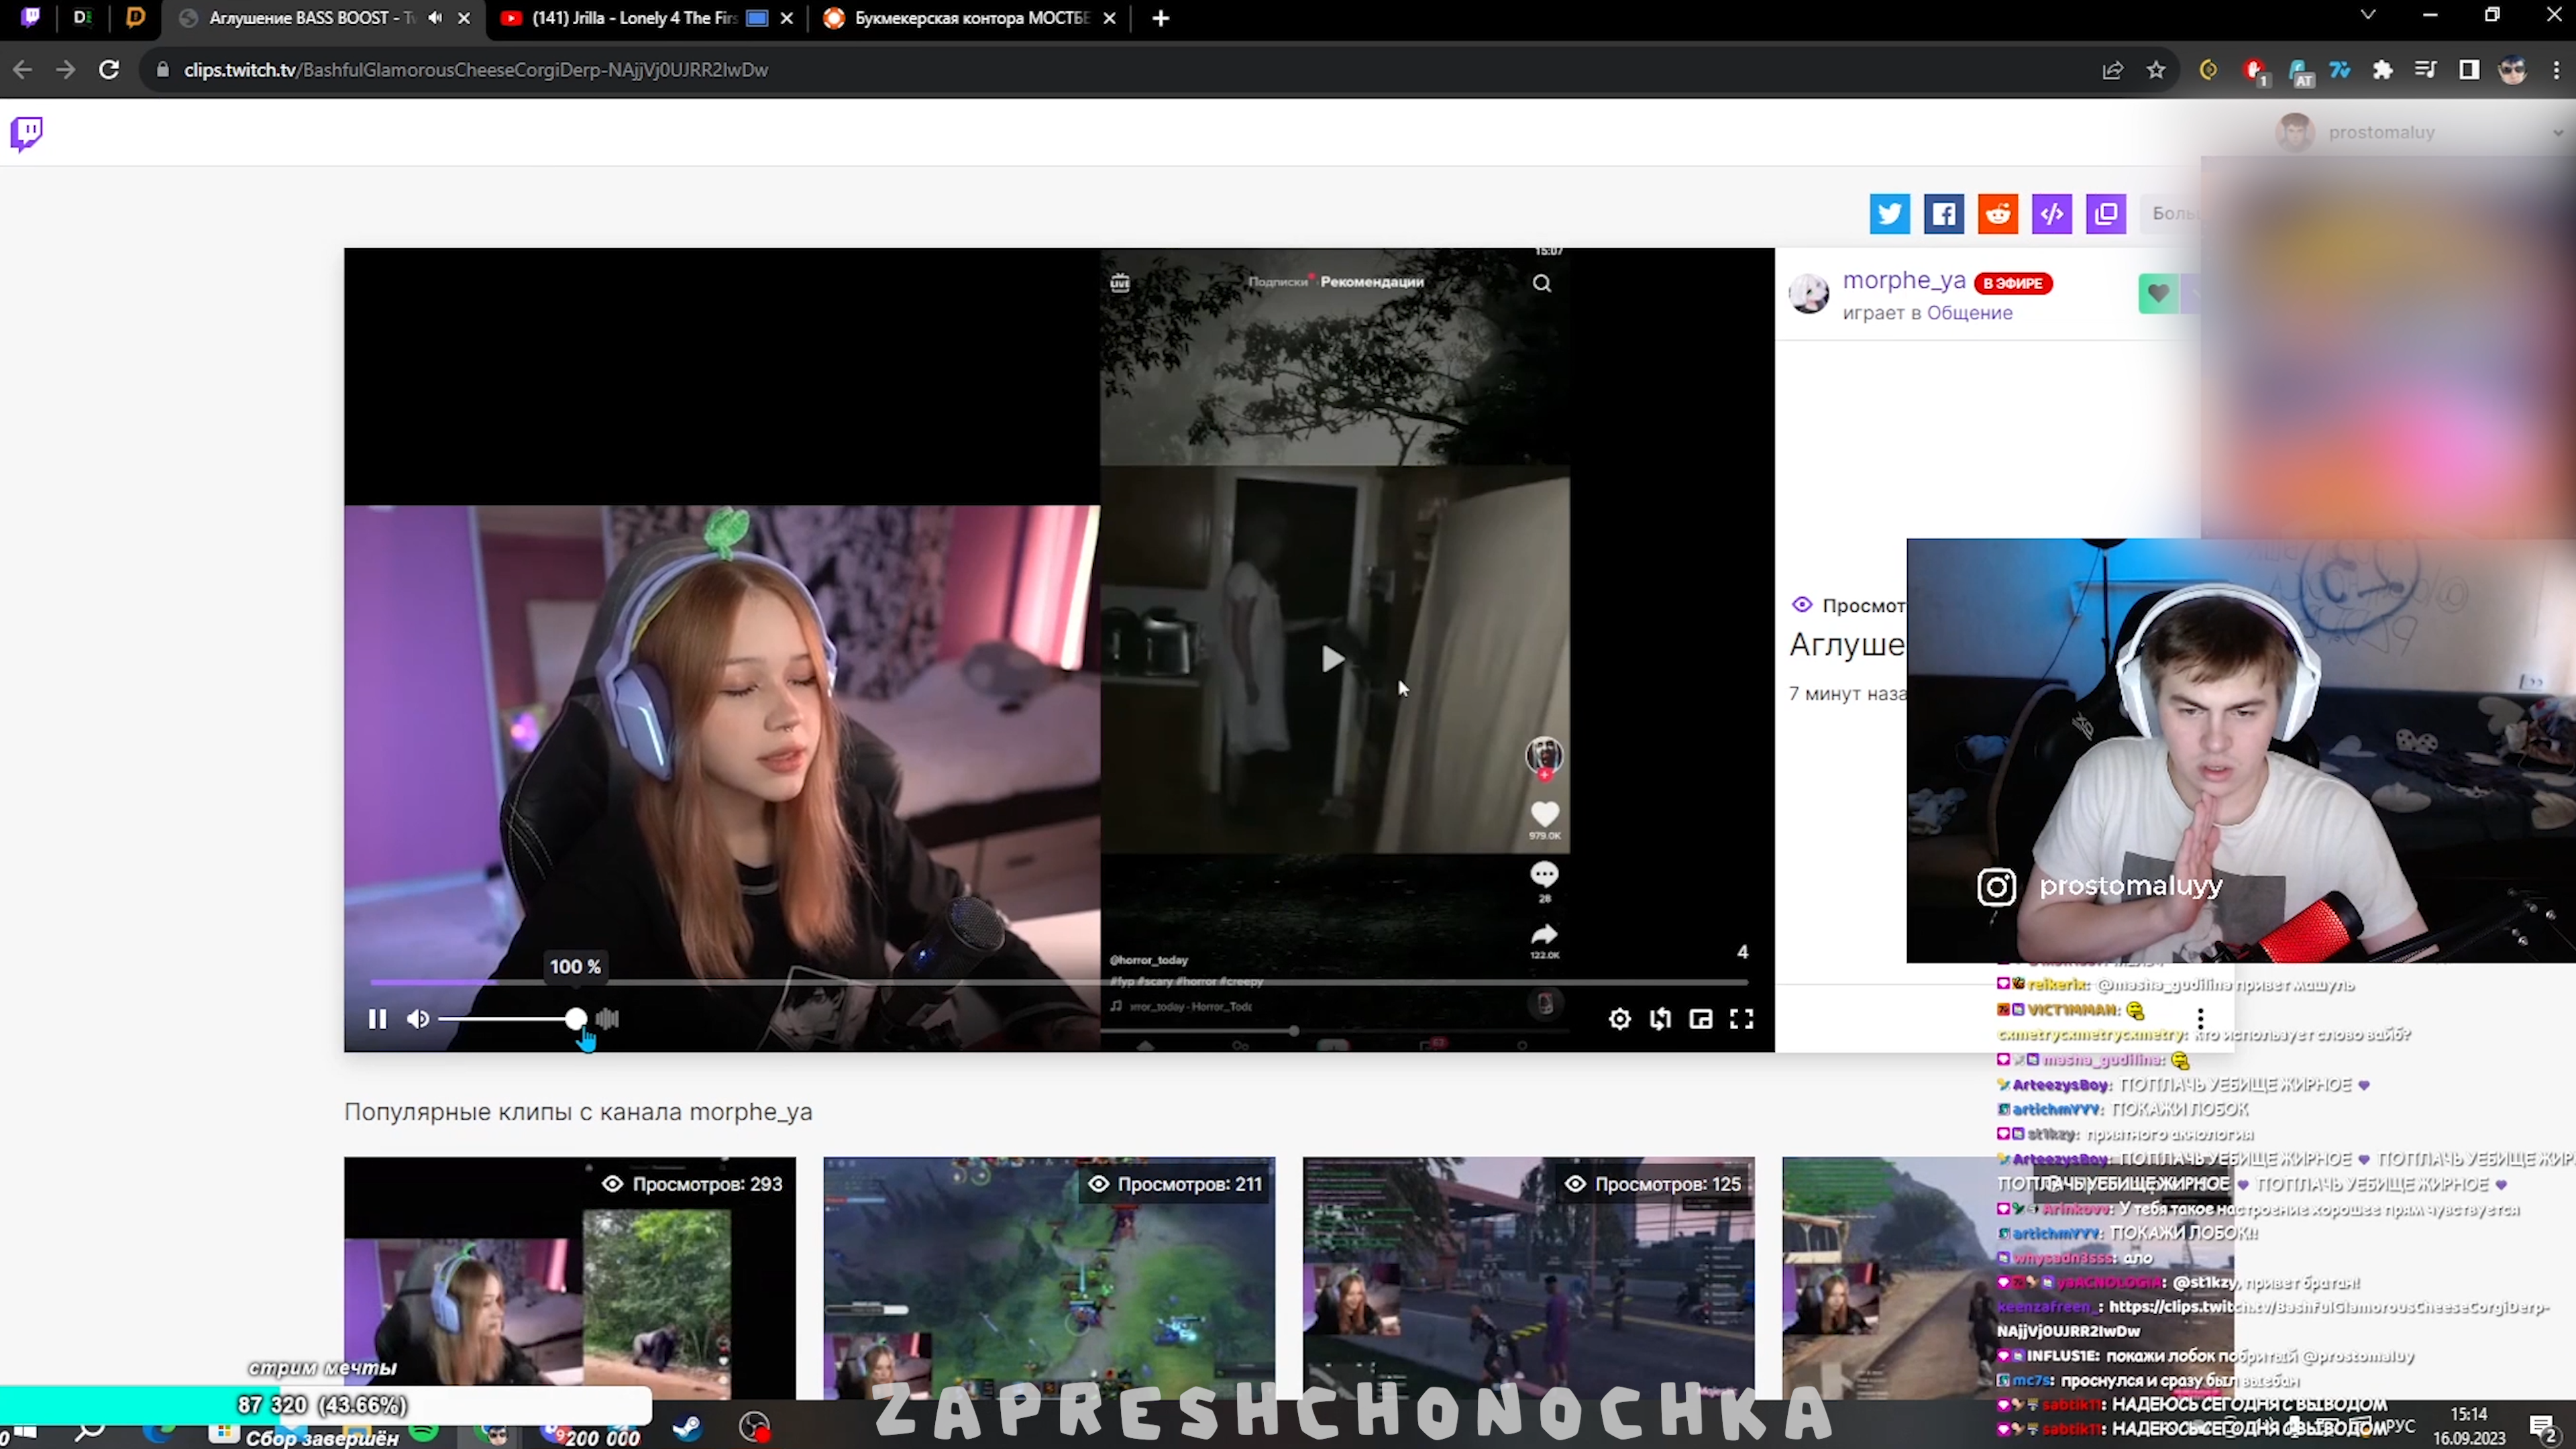Copy the clip link to clipboard

[x=2105, y=214]
